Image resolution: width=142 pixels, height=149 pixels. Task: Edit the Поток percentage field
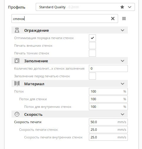pyautogui.click(x=108, y=91)
